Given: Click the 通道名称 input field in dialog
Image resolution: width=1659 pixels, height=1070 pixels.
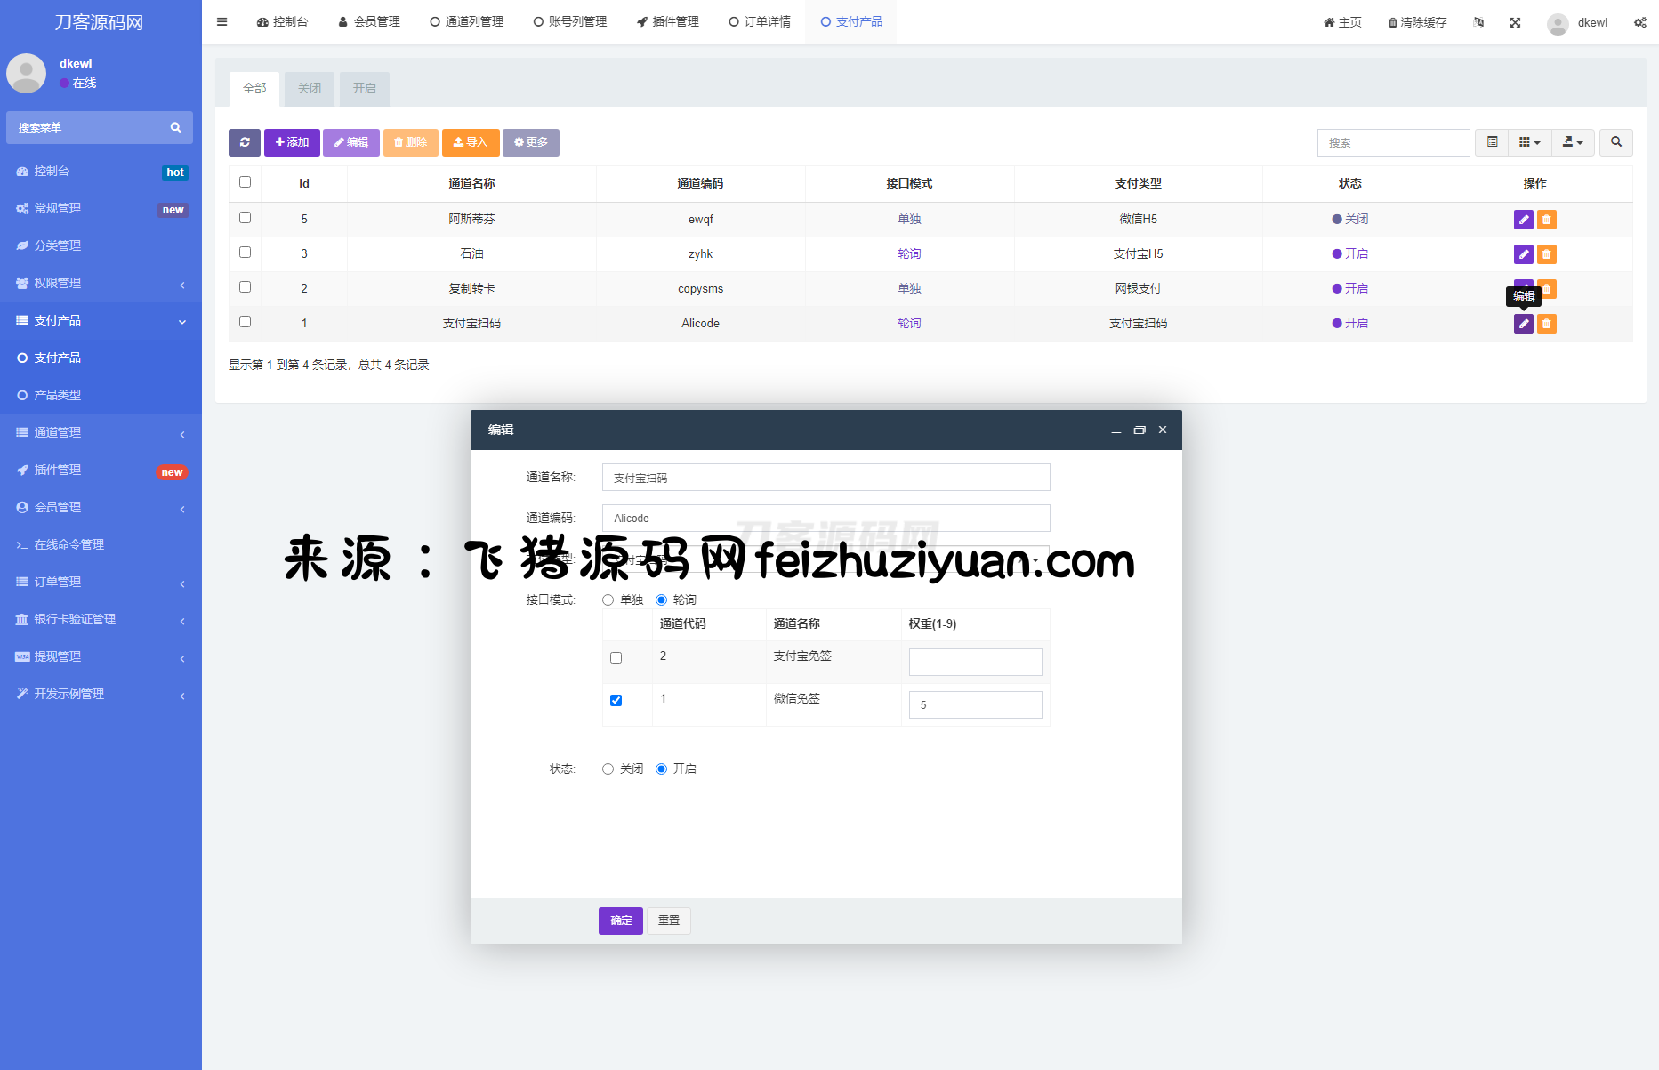Looking at the screenshot, I should pos(825,478).
